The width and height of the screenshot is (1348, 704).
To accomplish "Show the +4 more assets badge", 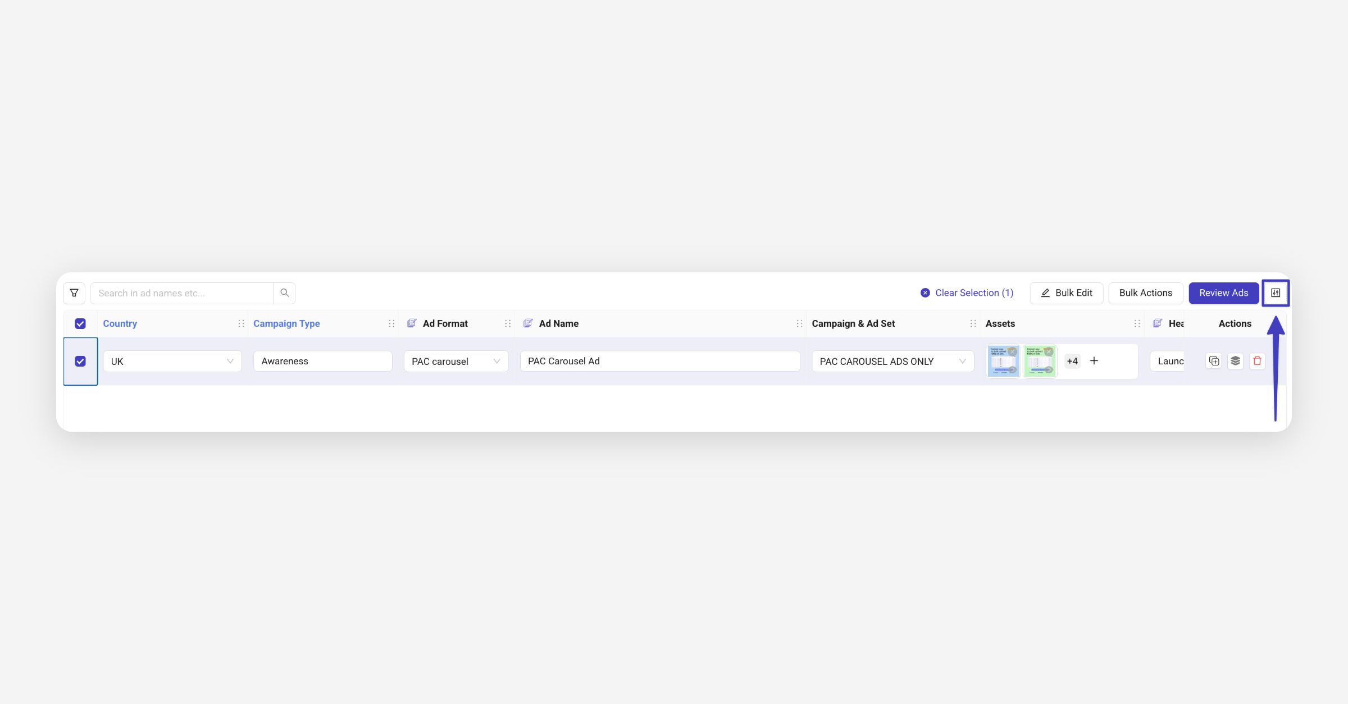I will pos(1072,361).
